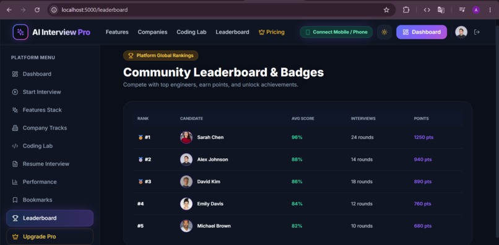The width and height of the screenshot is (499, 245).
Task: Click the INTERVIEWS column header
Action: (363, 118)
